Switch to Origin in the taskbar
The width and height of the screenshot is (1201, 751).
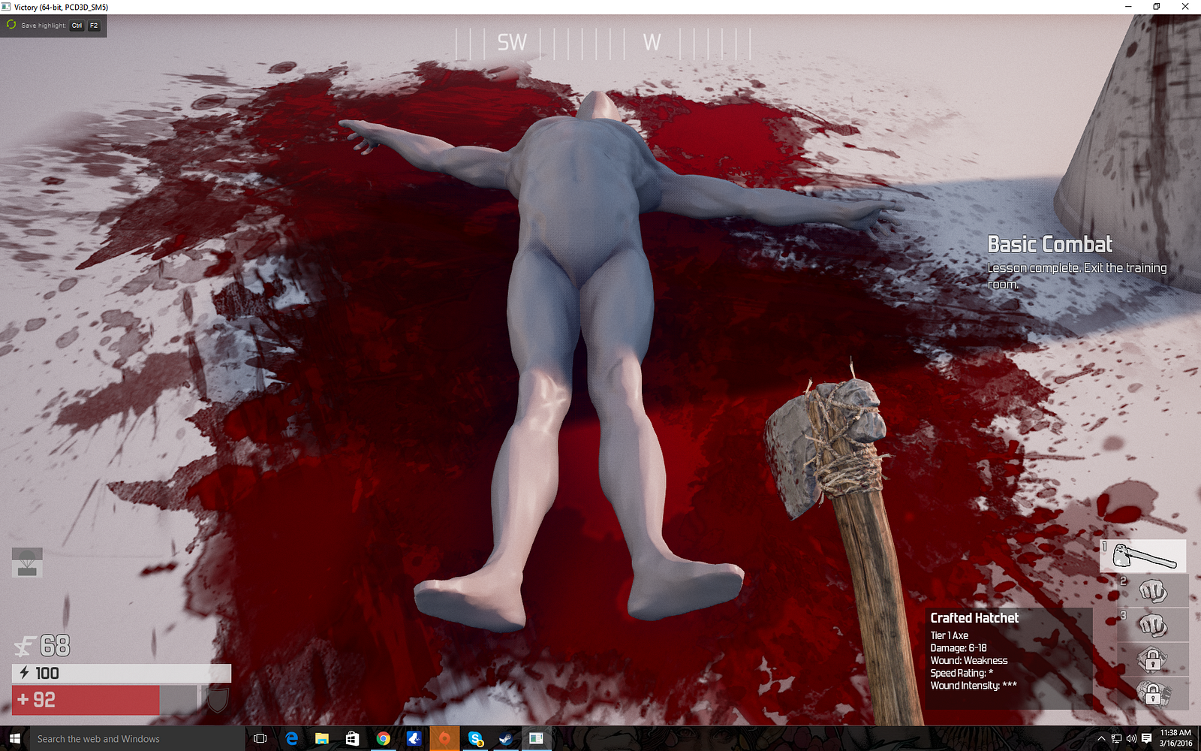[x=444, y=738]
